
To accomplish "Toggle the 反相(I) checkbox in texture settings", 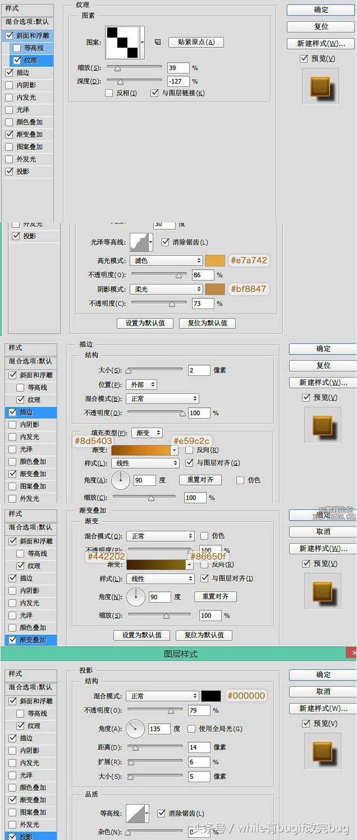I will [x=109, y=93].
